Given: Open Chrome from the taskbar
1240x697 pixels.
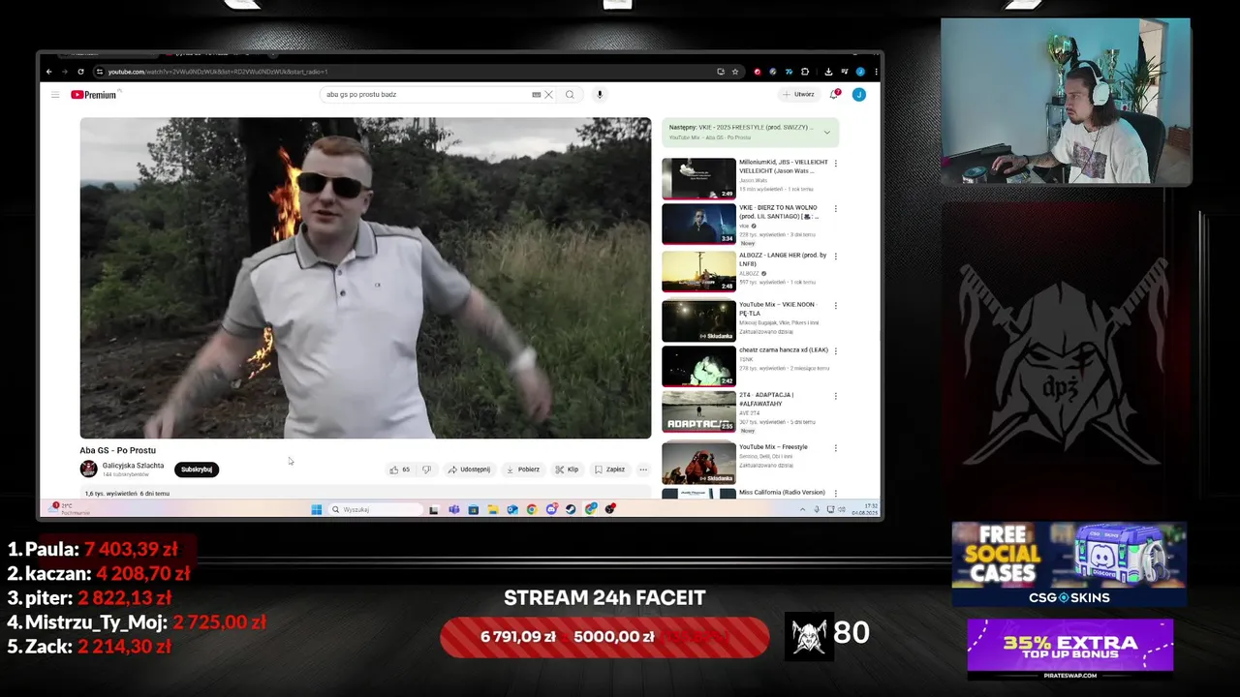Looking at the screenshot, I should (532, 509).
